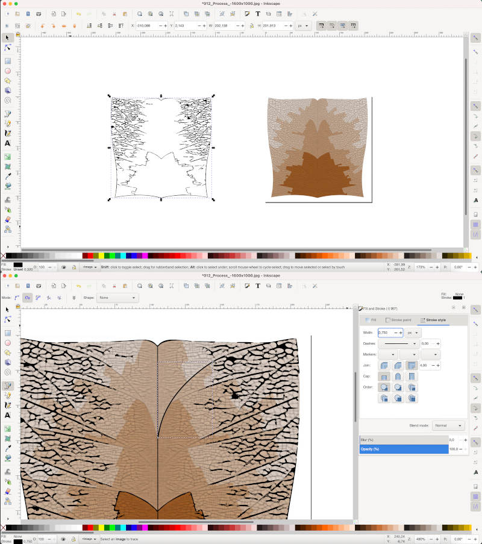Click Cut scissors icon in top window command bar
The height and width of the screenshot is (544, 482).
point(114,14)
